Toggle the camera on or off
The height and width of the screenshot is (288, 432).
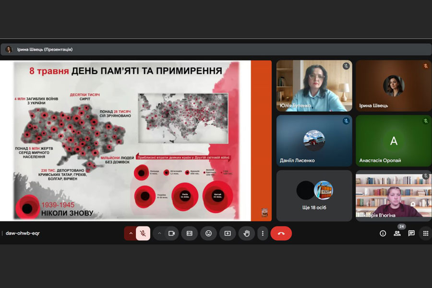pos(172,233)
